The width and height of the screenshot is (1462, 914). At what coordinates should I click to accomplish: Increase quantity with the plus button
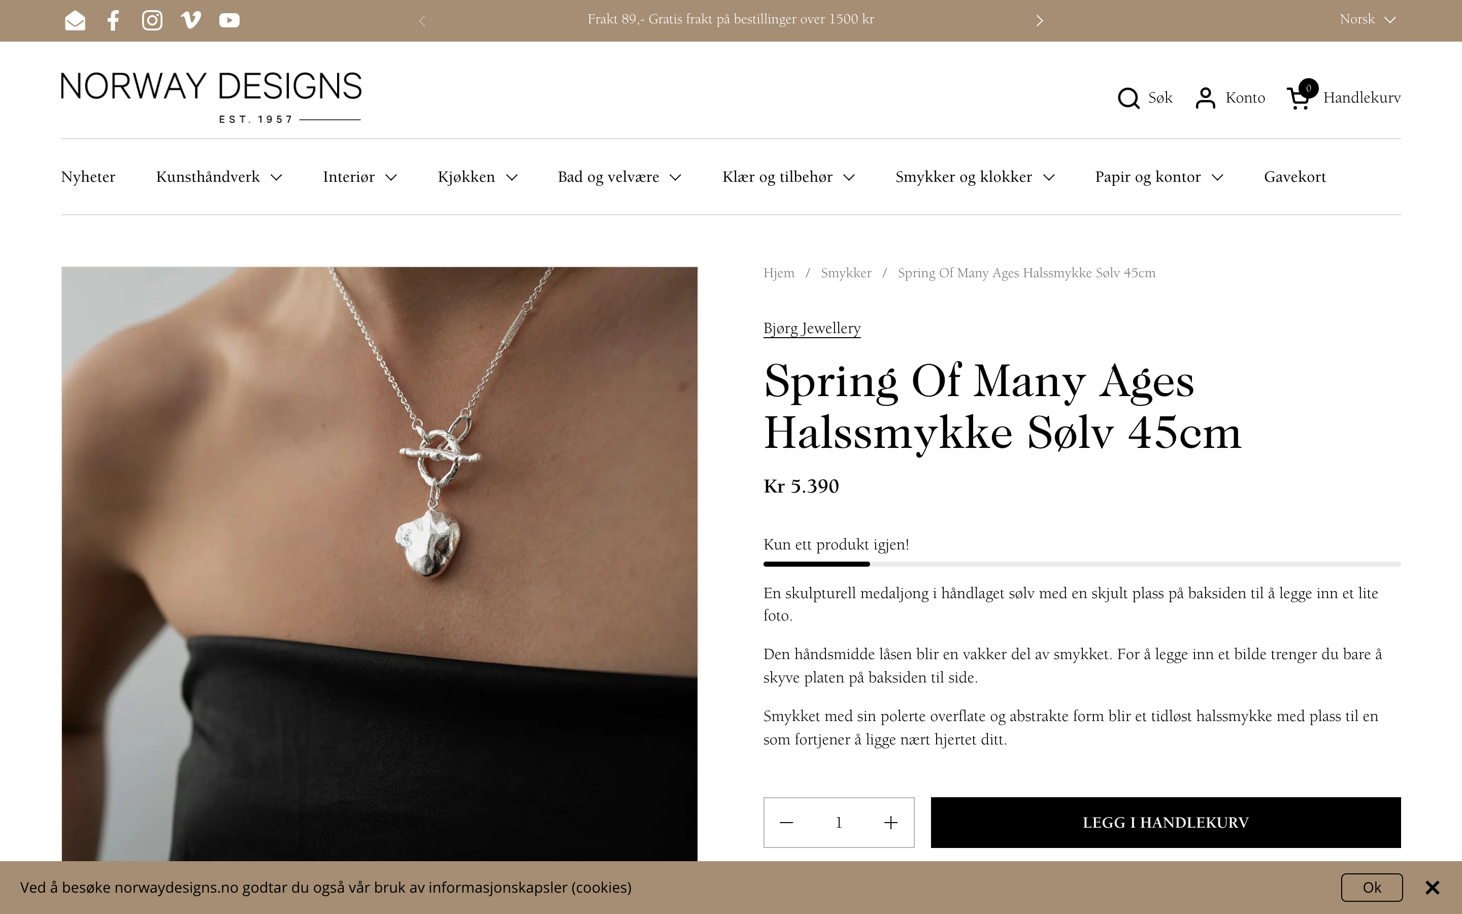(890, 823)
